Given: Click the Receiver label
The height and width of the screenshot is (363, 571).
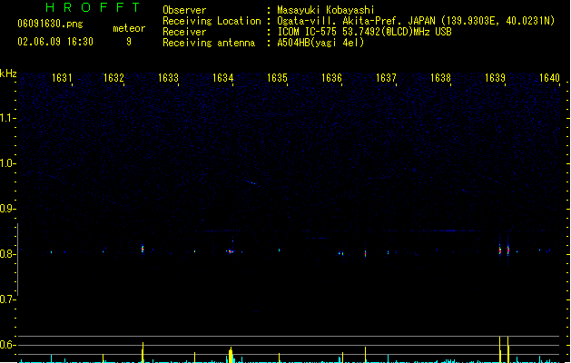Looking at the screenshot, I should pyautogui.click(x=184, y=32).
